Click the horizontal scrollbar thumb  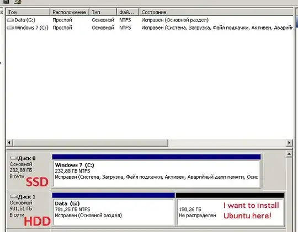(91, 143)
